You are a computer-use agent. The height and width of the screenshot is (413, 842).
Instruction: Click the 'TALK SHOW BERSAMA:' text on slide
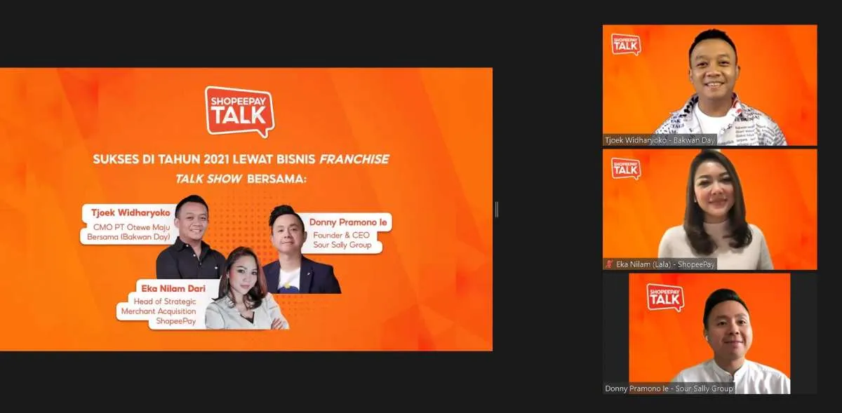pyautogui.click(x=241, y=179)
